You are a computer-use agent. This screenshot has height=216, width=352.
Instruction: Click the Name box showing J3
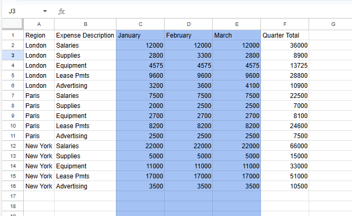click(21, 11)
